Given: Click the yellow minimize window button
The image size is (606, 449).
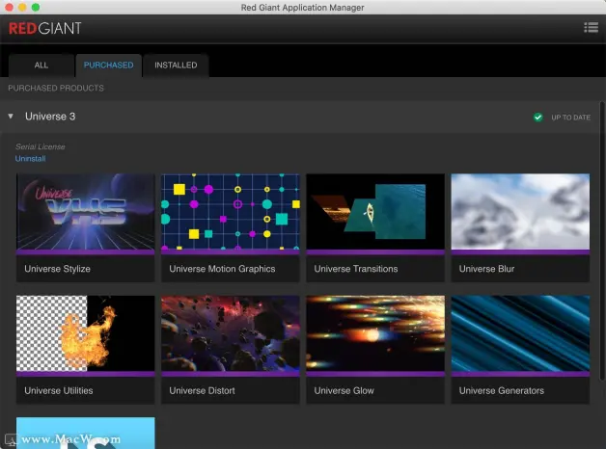Looking at the screenshot, I should point(22,8).
